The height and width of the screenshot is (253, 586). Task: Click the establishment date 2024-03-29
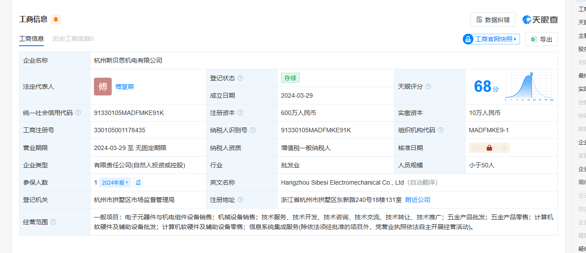point(296,95)
